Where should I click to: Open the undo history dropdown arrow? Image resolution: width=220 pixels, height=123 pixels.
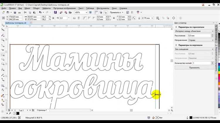[43, 13]
